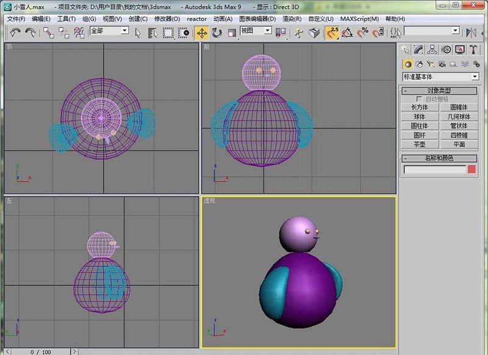Toggle the Window/Crossing selection icon

pyautogui.click(x=184, y=33)
